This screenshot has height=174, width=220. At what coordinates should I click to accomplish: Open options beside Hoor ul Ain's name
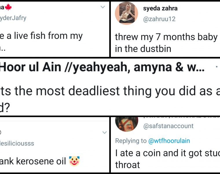pyautogui.click(x=217, y=67)
